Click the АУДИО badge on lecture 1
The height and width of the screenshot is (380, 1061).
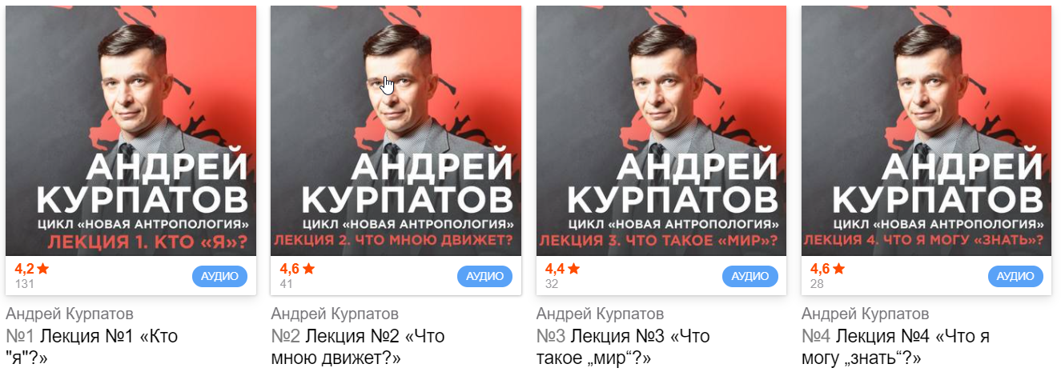click(219, 277)
